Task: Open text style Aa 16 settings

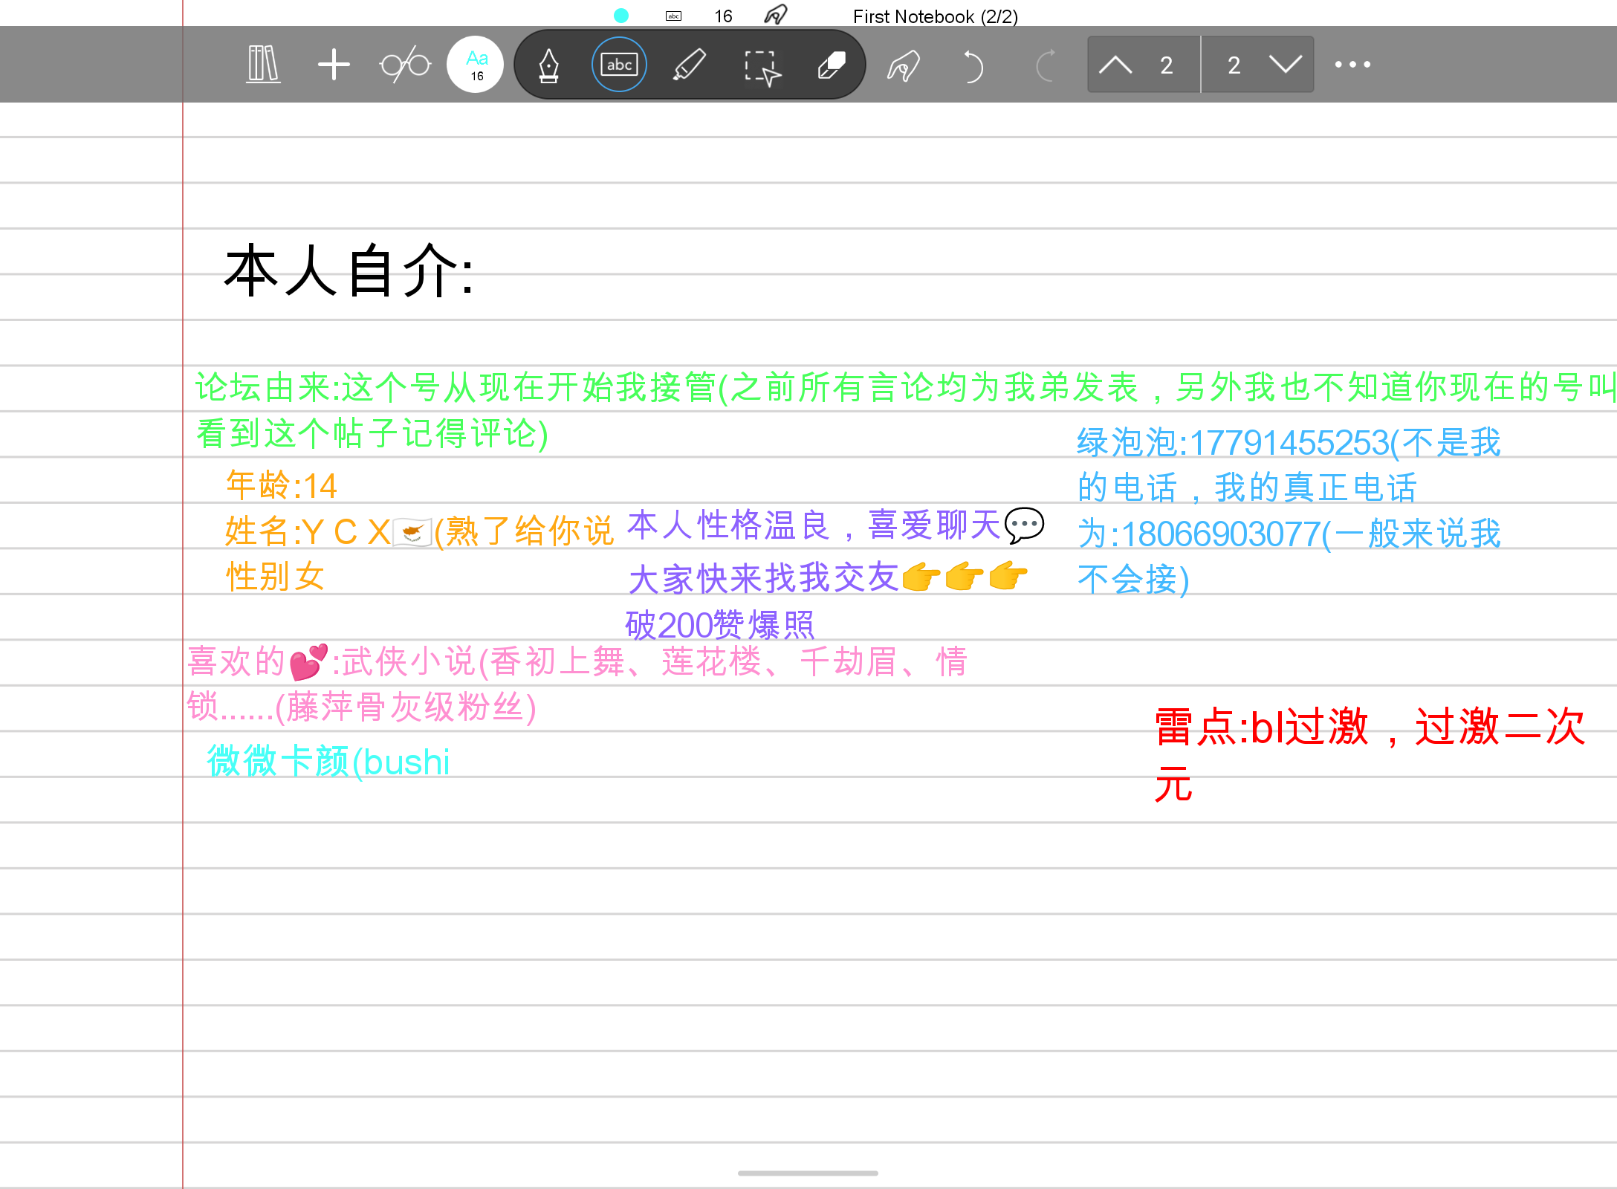Action: [476, 65]
